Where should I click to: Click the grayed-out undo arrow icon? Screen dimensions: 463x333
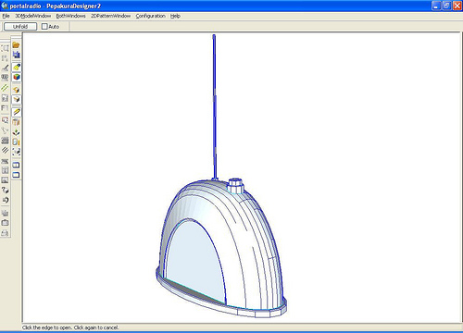pyautogui.click(x=5, y=201)
